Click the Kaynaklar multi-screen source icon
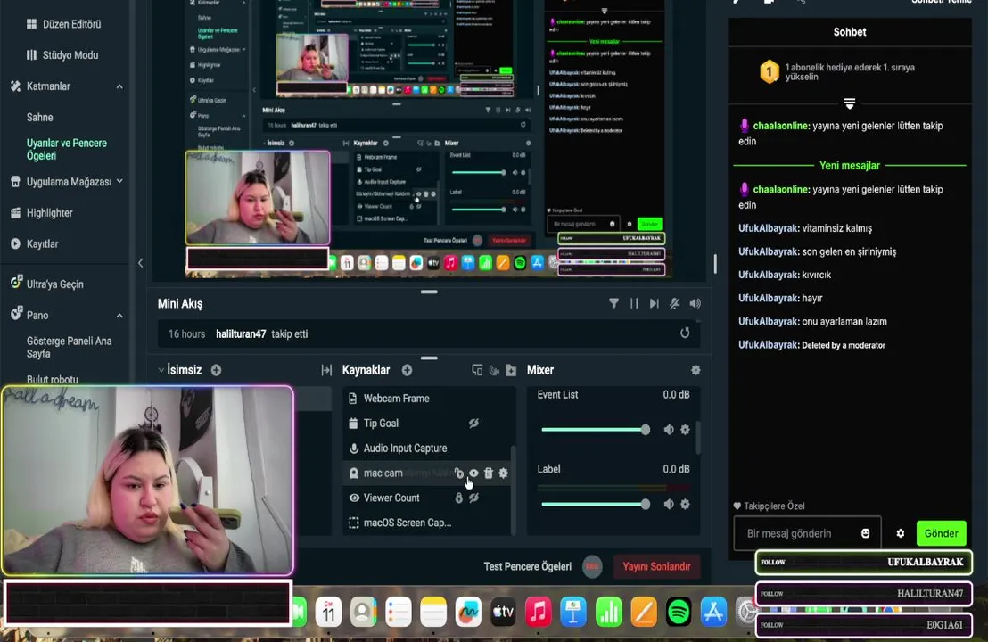 (x=477, y=370)
